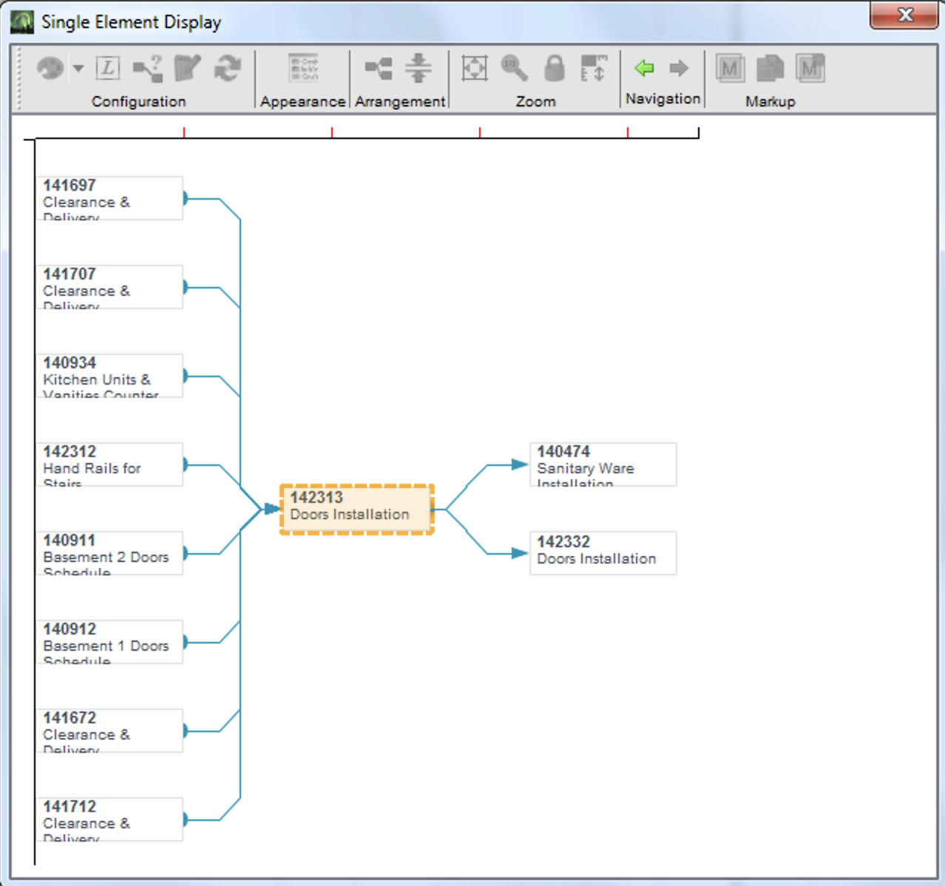Image resolution: width=945 pixels, height=886 pixels.
Task: Click the vertical compress icon in Arrangement
Action: point(419,68)
